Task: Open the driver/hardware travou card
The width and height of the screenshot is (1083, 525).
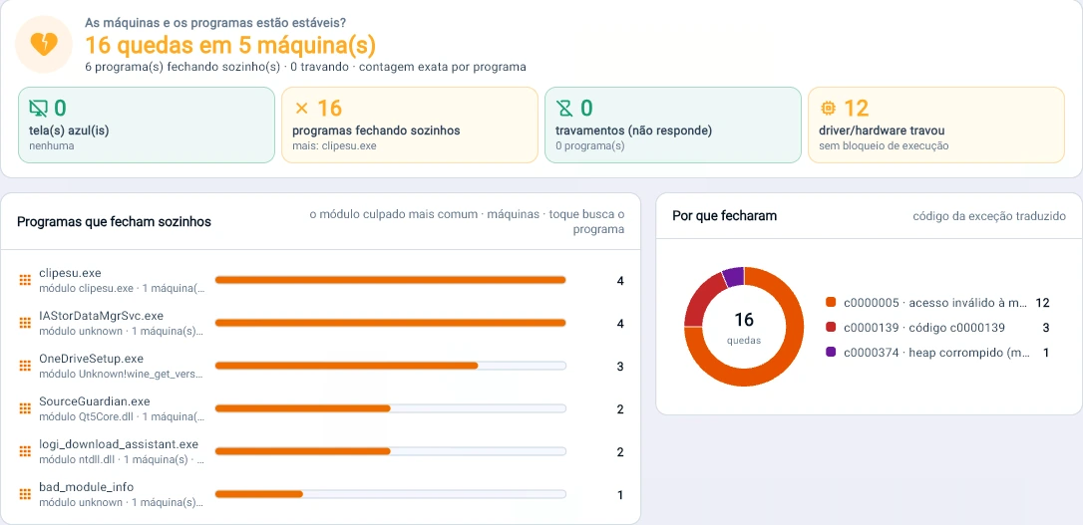Action: (936, 125)
